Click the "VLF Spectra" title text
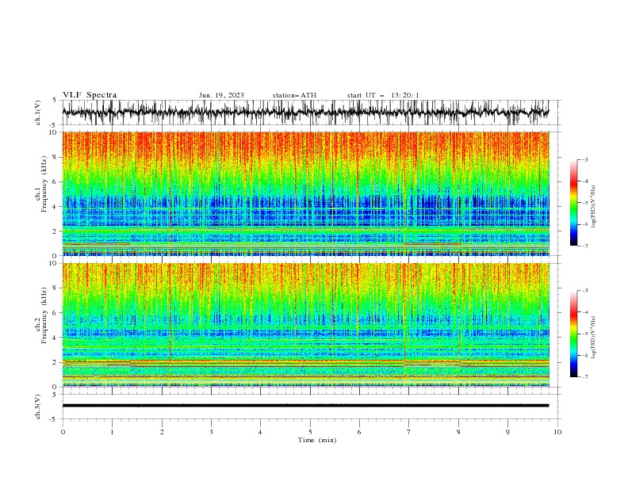Viewport: 628px width, 485px height. coord(90,95)
